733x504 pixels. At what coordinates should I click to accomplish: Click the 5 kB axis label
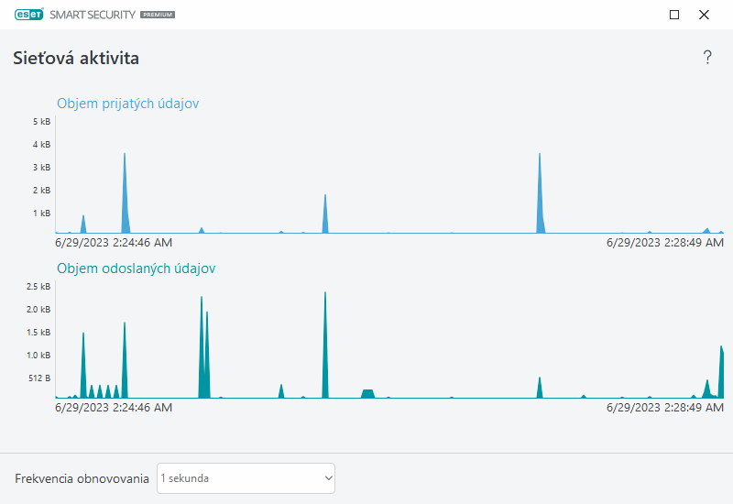point(41,122)
